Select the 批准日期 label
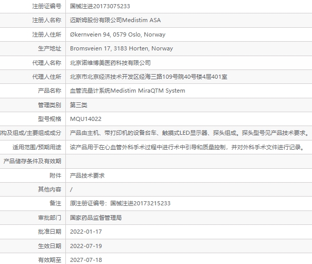The image size is (312, 264). (x=49, y=232)
